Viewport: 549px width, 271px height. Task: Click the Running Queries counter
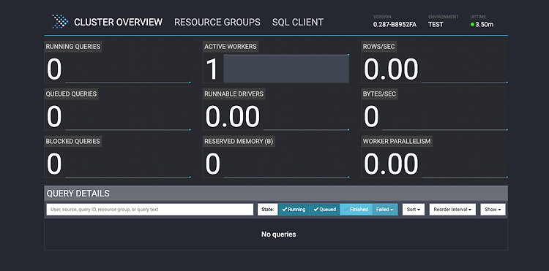(54, 69)
